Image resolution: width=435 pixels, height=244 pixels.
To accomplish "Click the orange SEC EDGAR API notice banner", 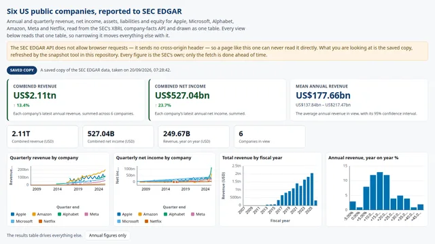I will tap(217, 52).
